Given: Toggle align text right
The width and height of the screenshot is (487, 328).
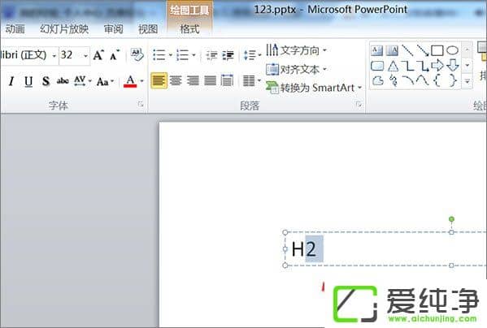Looking at the screenshot, I should pyautogui.click(x=193, y=80).
